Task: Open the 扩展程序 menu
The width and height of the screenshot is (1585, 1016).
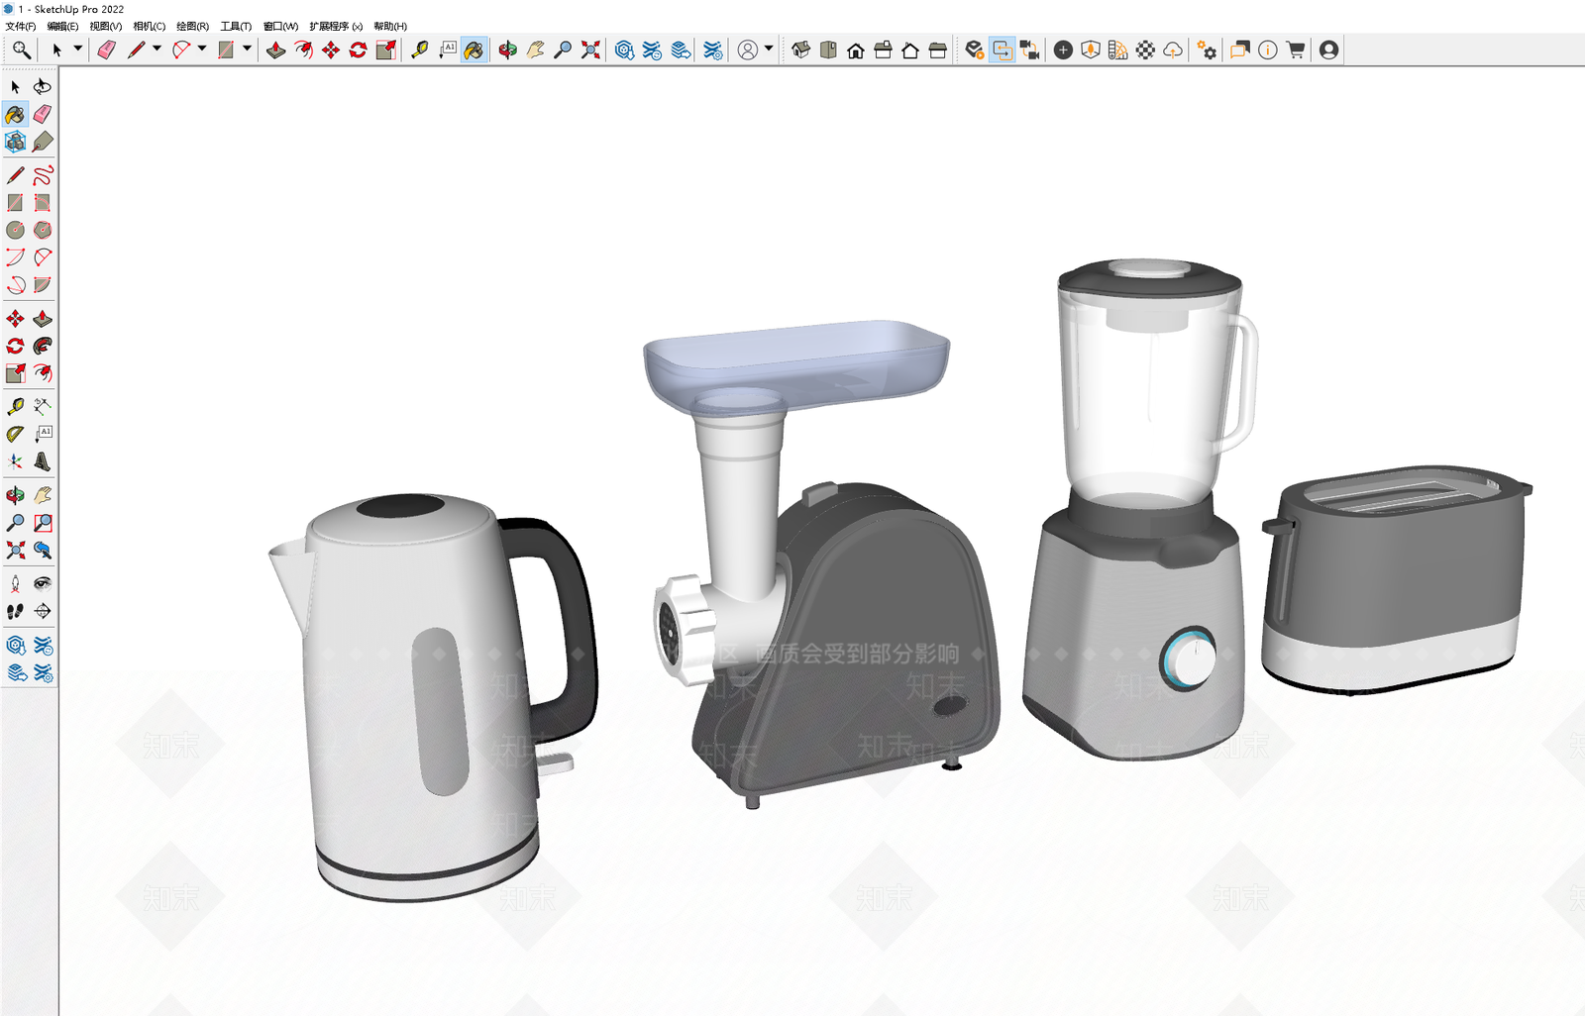Action: [336, 27]
